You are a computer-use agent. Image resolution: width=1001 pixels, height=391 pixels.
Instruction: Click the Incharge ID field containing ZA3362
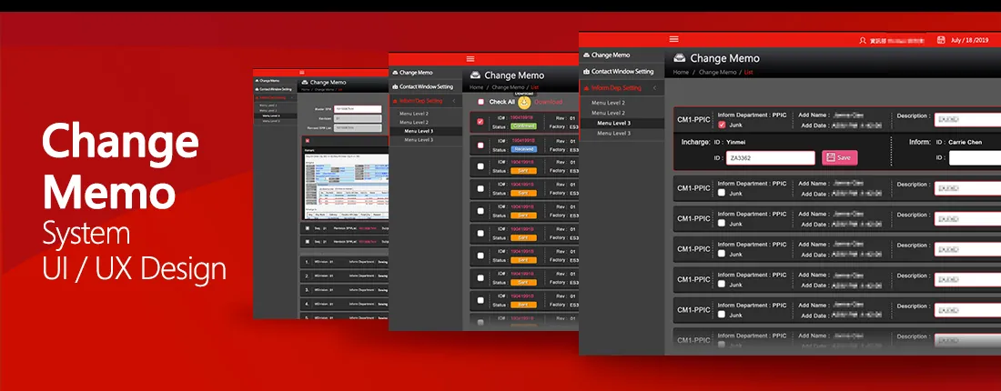click(771, 158)
